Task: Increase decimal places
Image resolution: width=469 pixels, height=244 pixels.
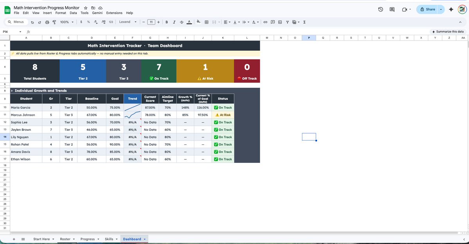Action: [x=104, y=22]
